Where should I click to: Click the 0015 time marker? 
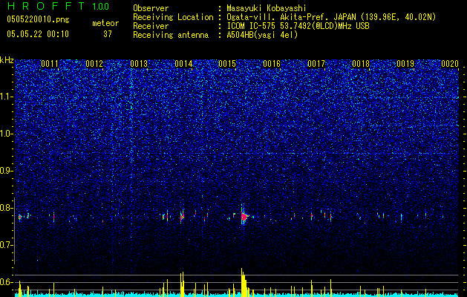click(227, 64)
